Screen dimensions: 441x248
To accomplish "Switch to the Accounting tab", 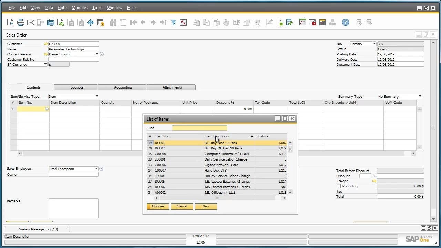I will [123, 87].
